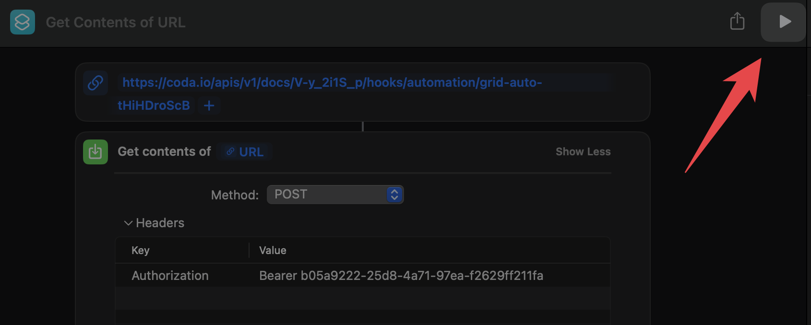
Task: Open the Method POST dropdown
Action: [x=335, y=195]
